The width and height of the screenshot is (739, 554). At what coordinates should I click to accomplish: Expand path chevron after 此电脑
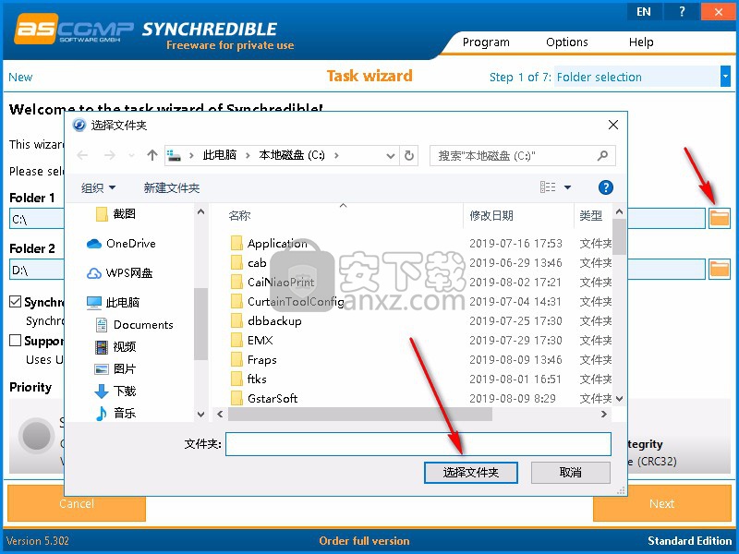pyautogui.click(x=248, y=155)
